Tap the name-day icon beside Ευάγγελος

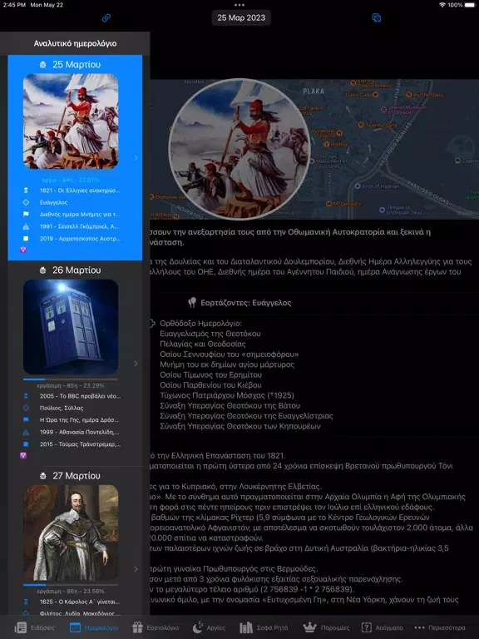pyautogui.click(x=26, y=202)
